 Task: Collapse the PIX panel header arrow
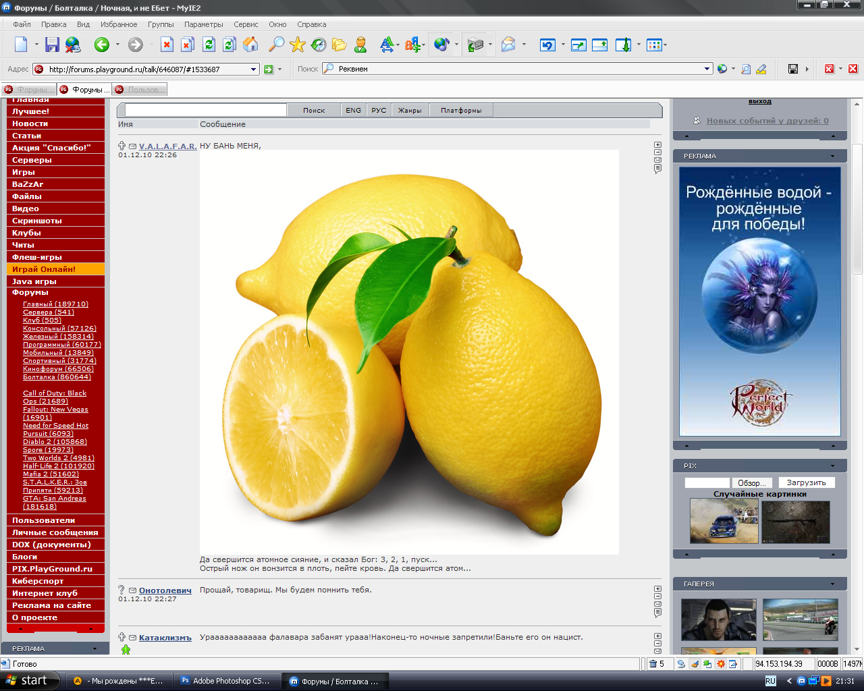tap(832, 466)
